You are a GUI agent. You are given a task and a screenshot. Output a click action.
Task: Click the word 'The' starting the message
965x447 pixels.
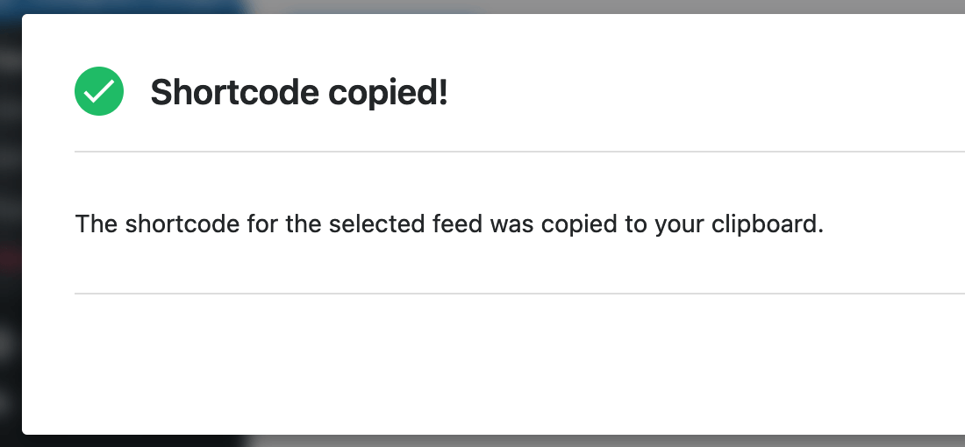(96, 223)
